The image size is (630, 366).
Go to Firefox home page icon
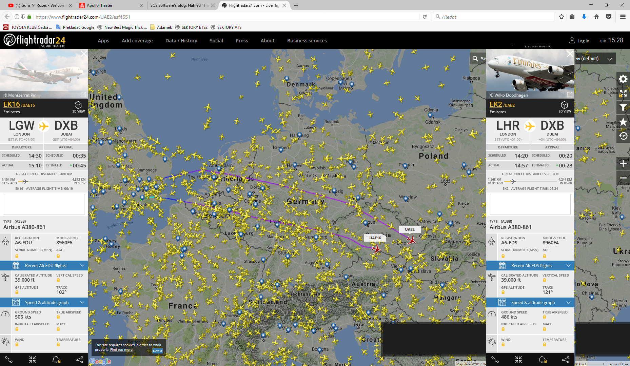pos(596,17)
